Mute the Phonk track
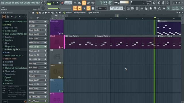 coord(62,47)
